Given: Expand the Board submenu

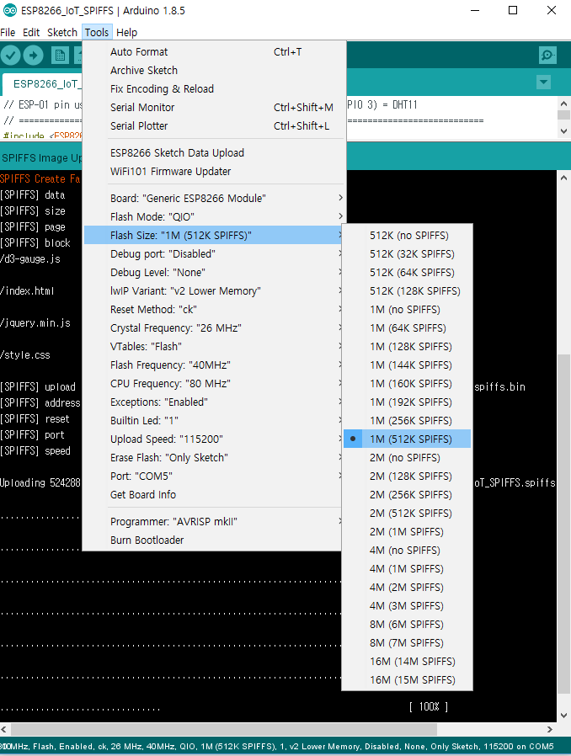Looking at the screenshot, I should point(214,198).
